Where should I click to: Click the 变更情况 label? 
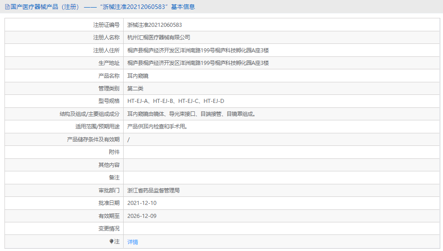tap(109, 229)
